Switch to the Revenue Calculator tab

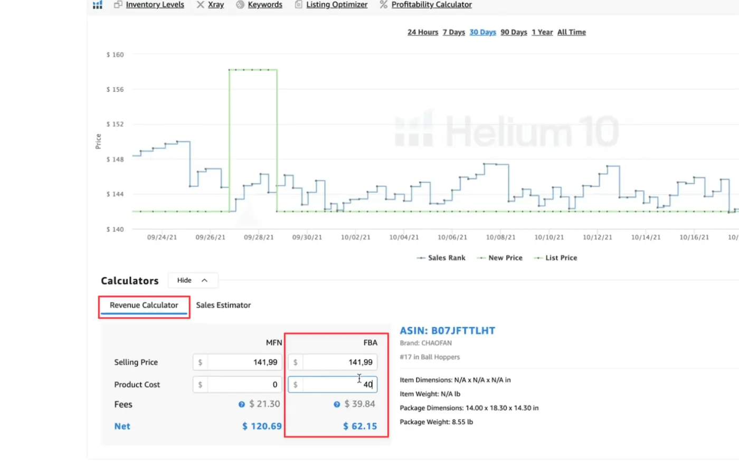click(144, 305)
